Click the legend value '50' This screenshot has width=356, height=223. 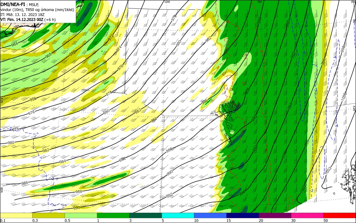pos(326,221)
